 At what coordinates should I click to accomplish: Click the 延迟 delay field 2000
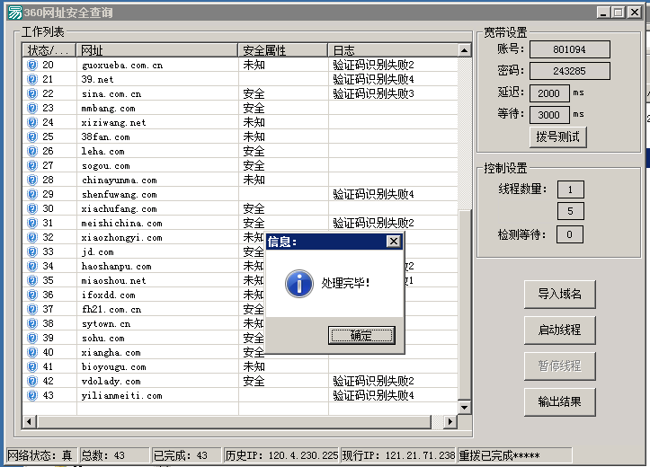tap(549, 93)
